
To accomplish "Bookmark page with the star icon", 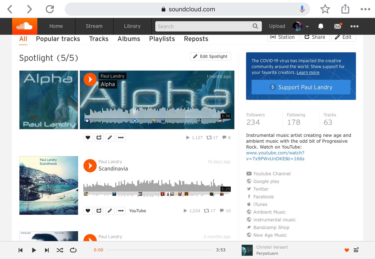I will click(325, 9).
